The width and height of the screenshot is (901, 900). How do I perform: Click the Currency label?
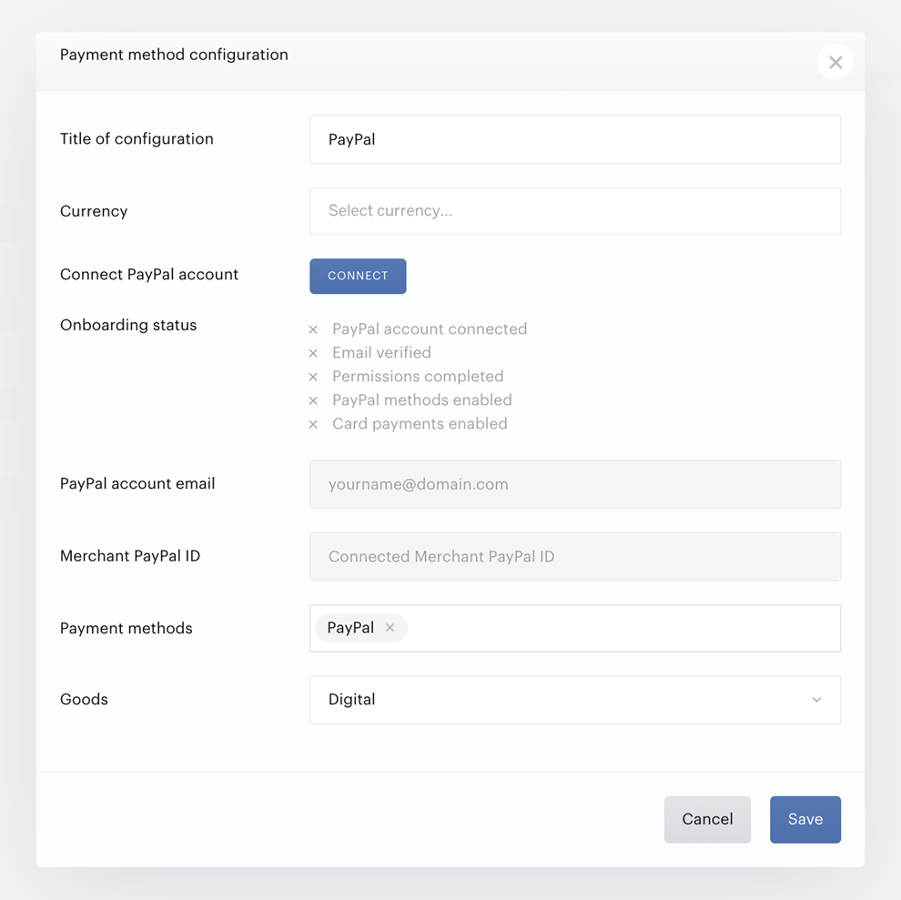click(94, 211)
